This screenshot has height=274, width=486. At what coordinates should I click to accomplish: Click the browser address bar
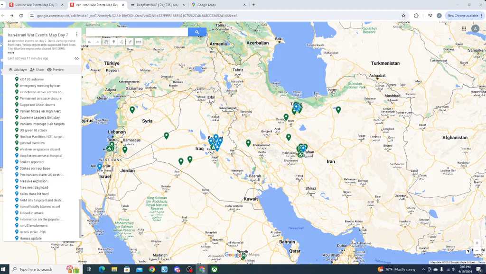tap(217, 16)
